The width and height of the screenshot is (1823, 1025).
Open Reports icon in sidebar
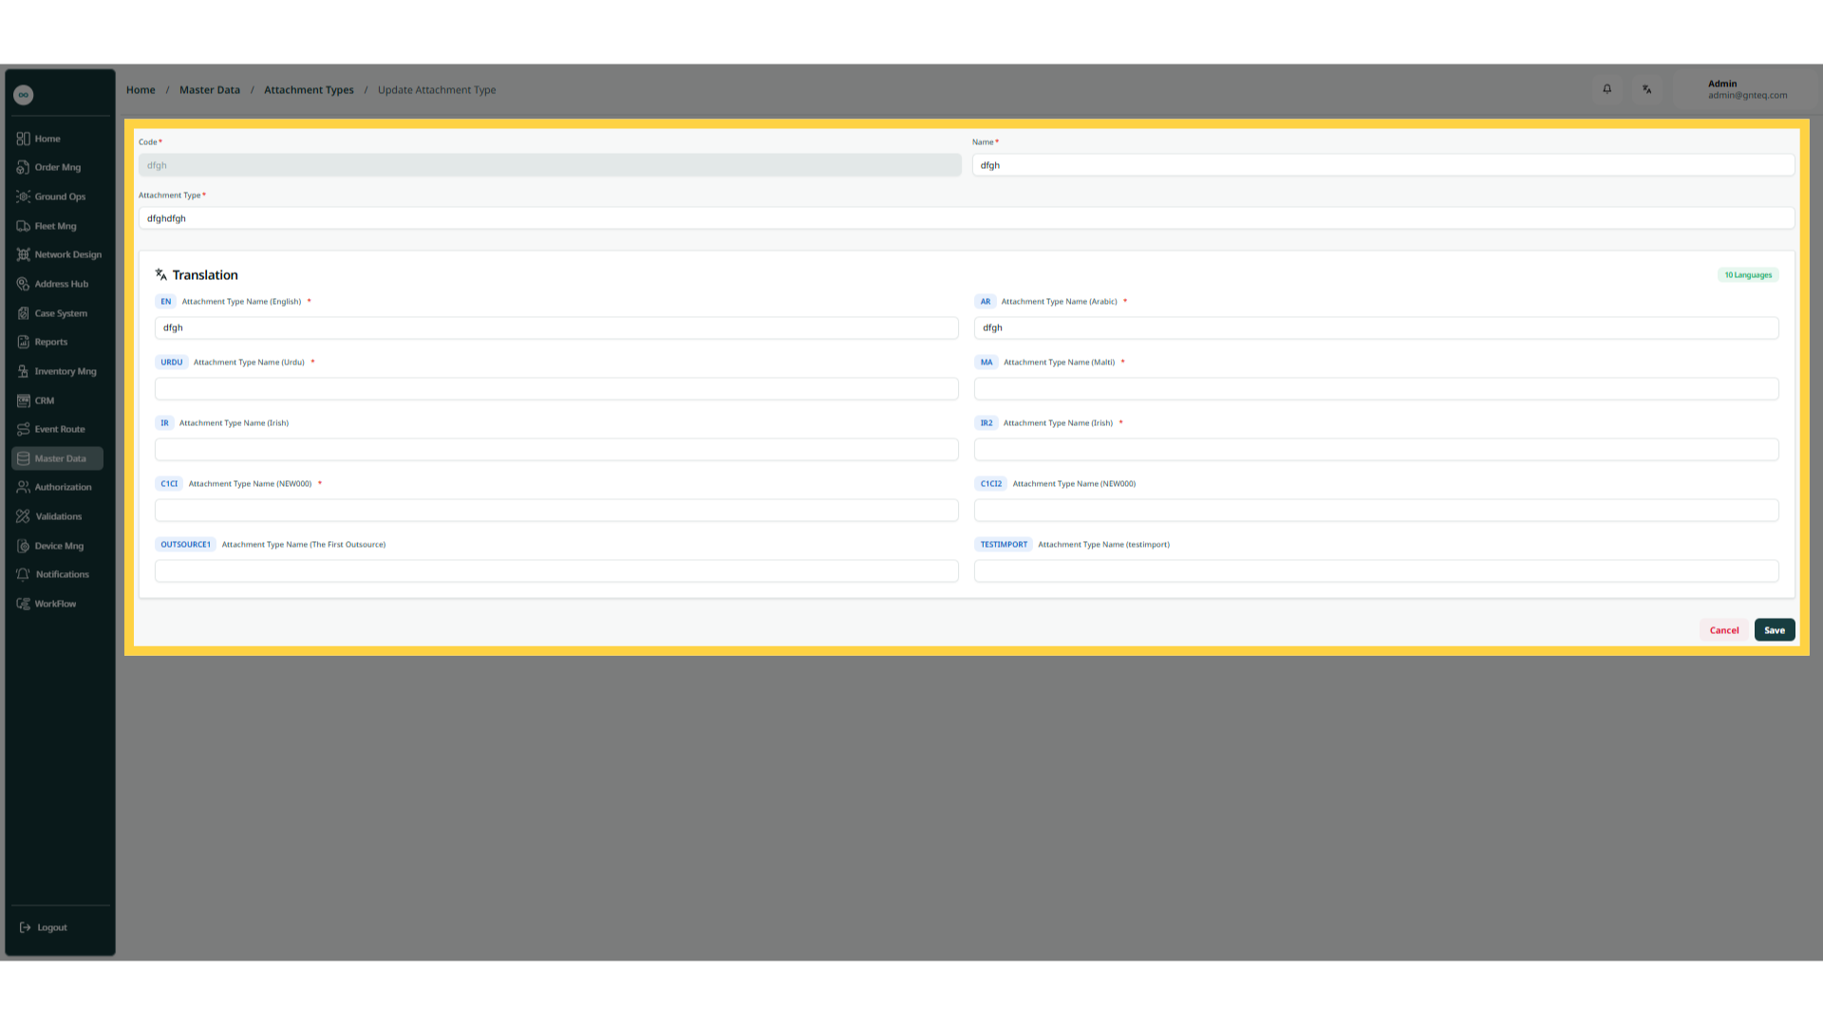point(23,342)
